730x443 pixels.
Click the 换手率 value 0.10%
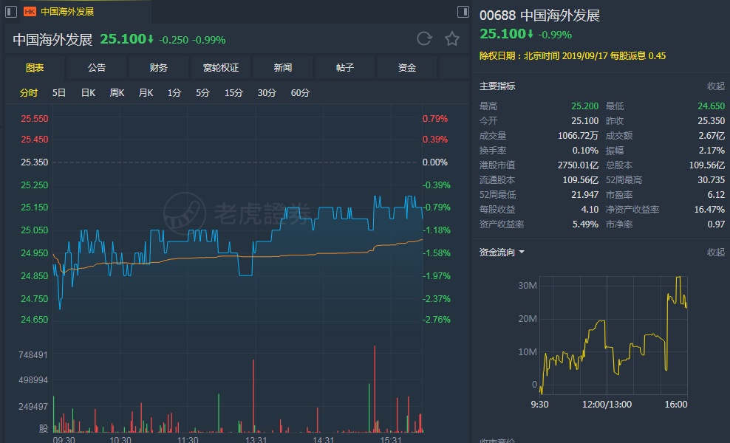pos(585,151)
